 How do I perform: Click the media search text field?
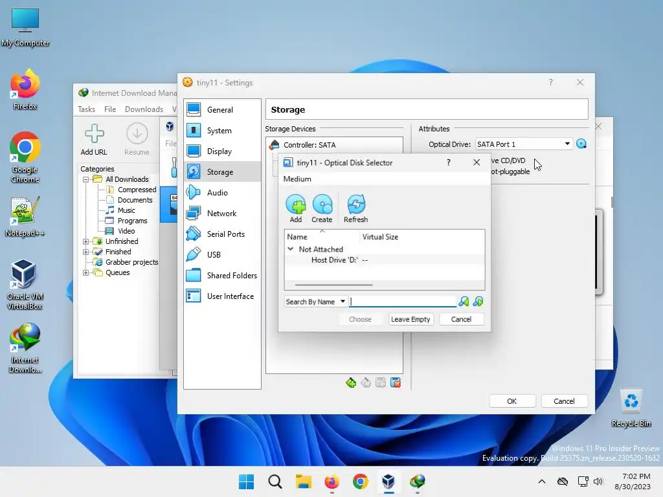[x=403, y=302]
